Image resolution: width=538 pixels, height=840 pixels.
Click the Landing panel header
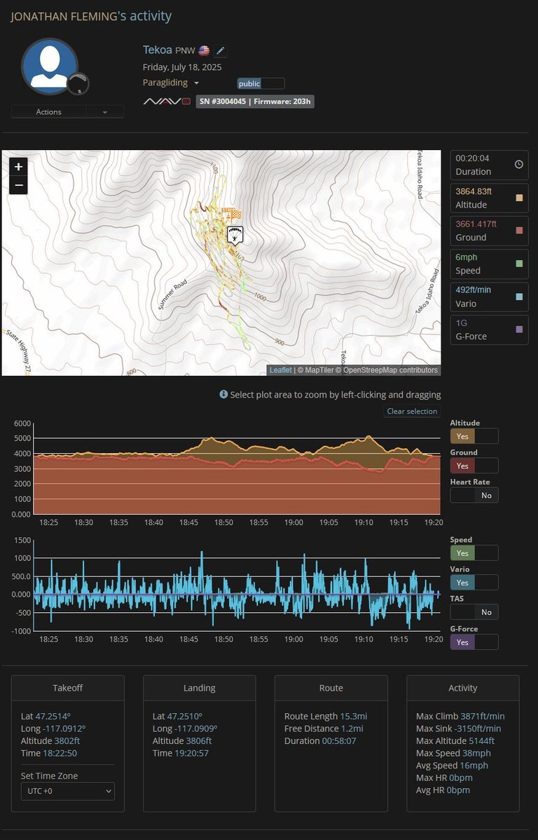199,688
